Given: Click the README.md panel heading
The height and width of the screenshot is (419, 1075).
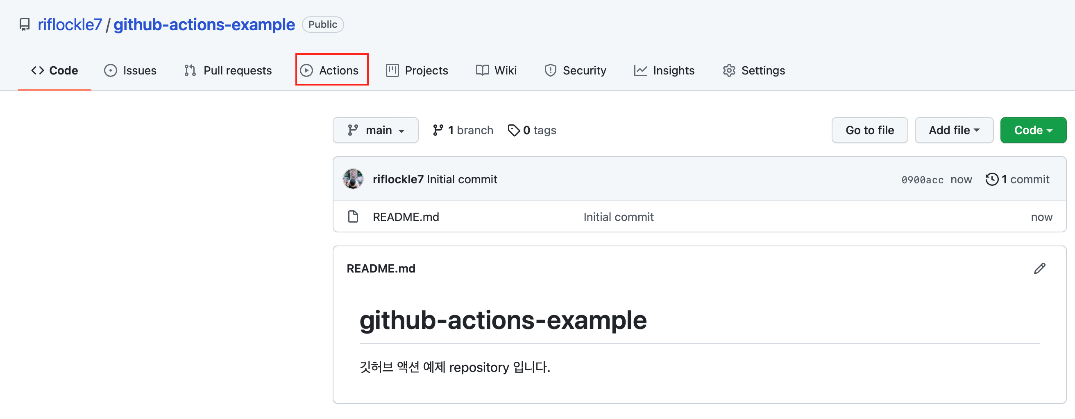Looking at the screenshot, I should point(381,268).
